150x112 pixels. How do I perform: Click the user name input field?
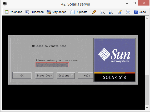pos(52,65)
